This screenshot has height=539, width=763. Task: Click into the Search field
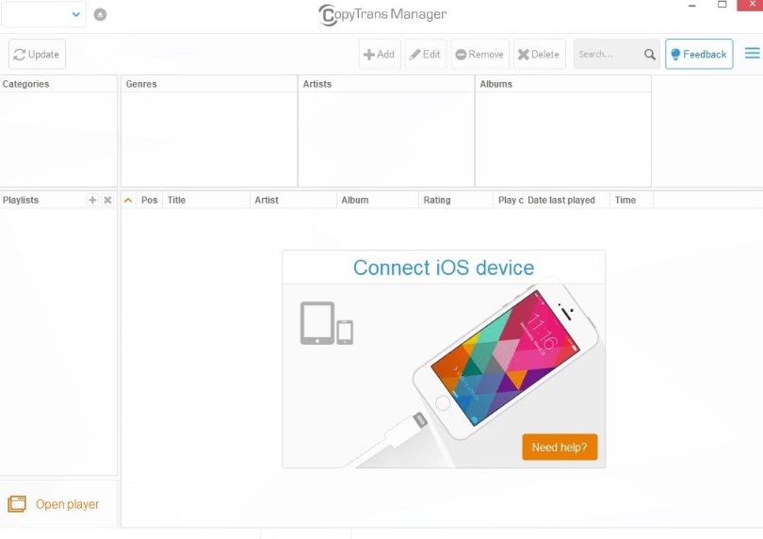point(606,55)
